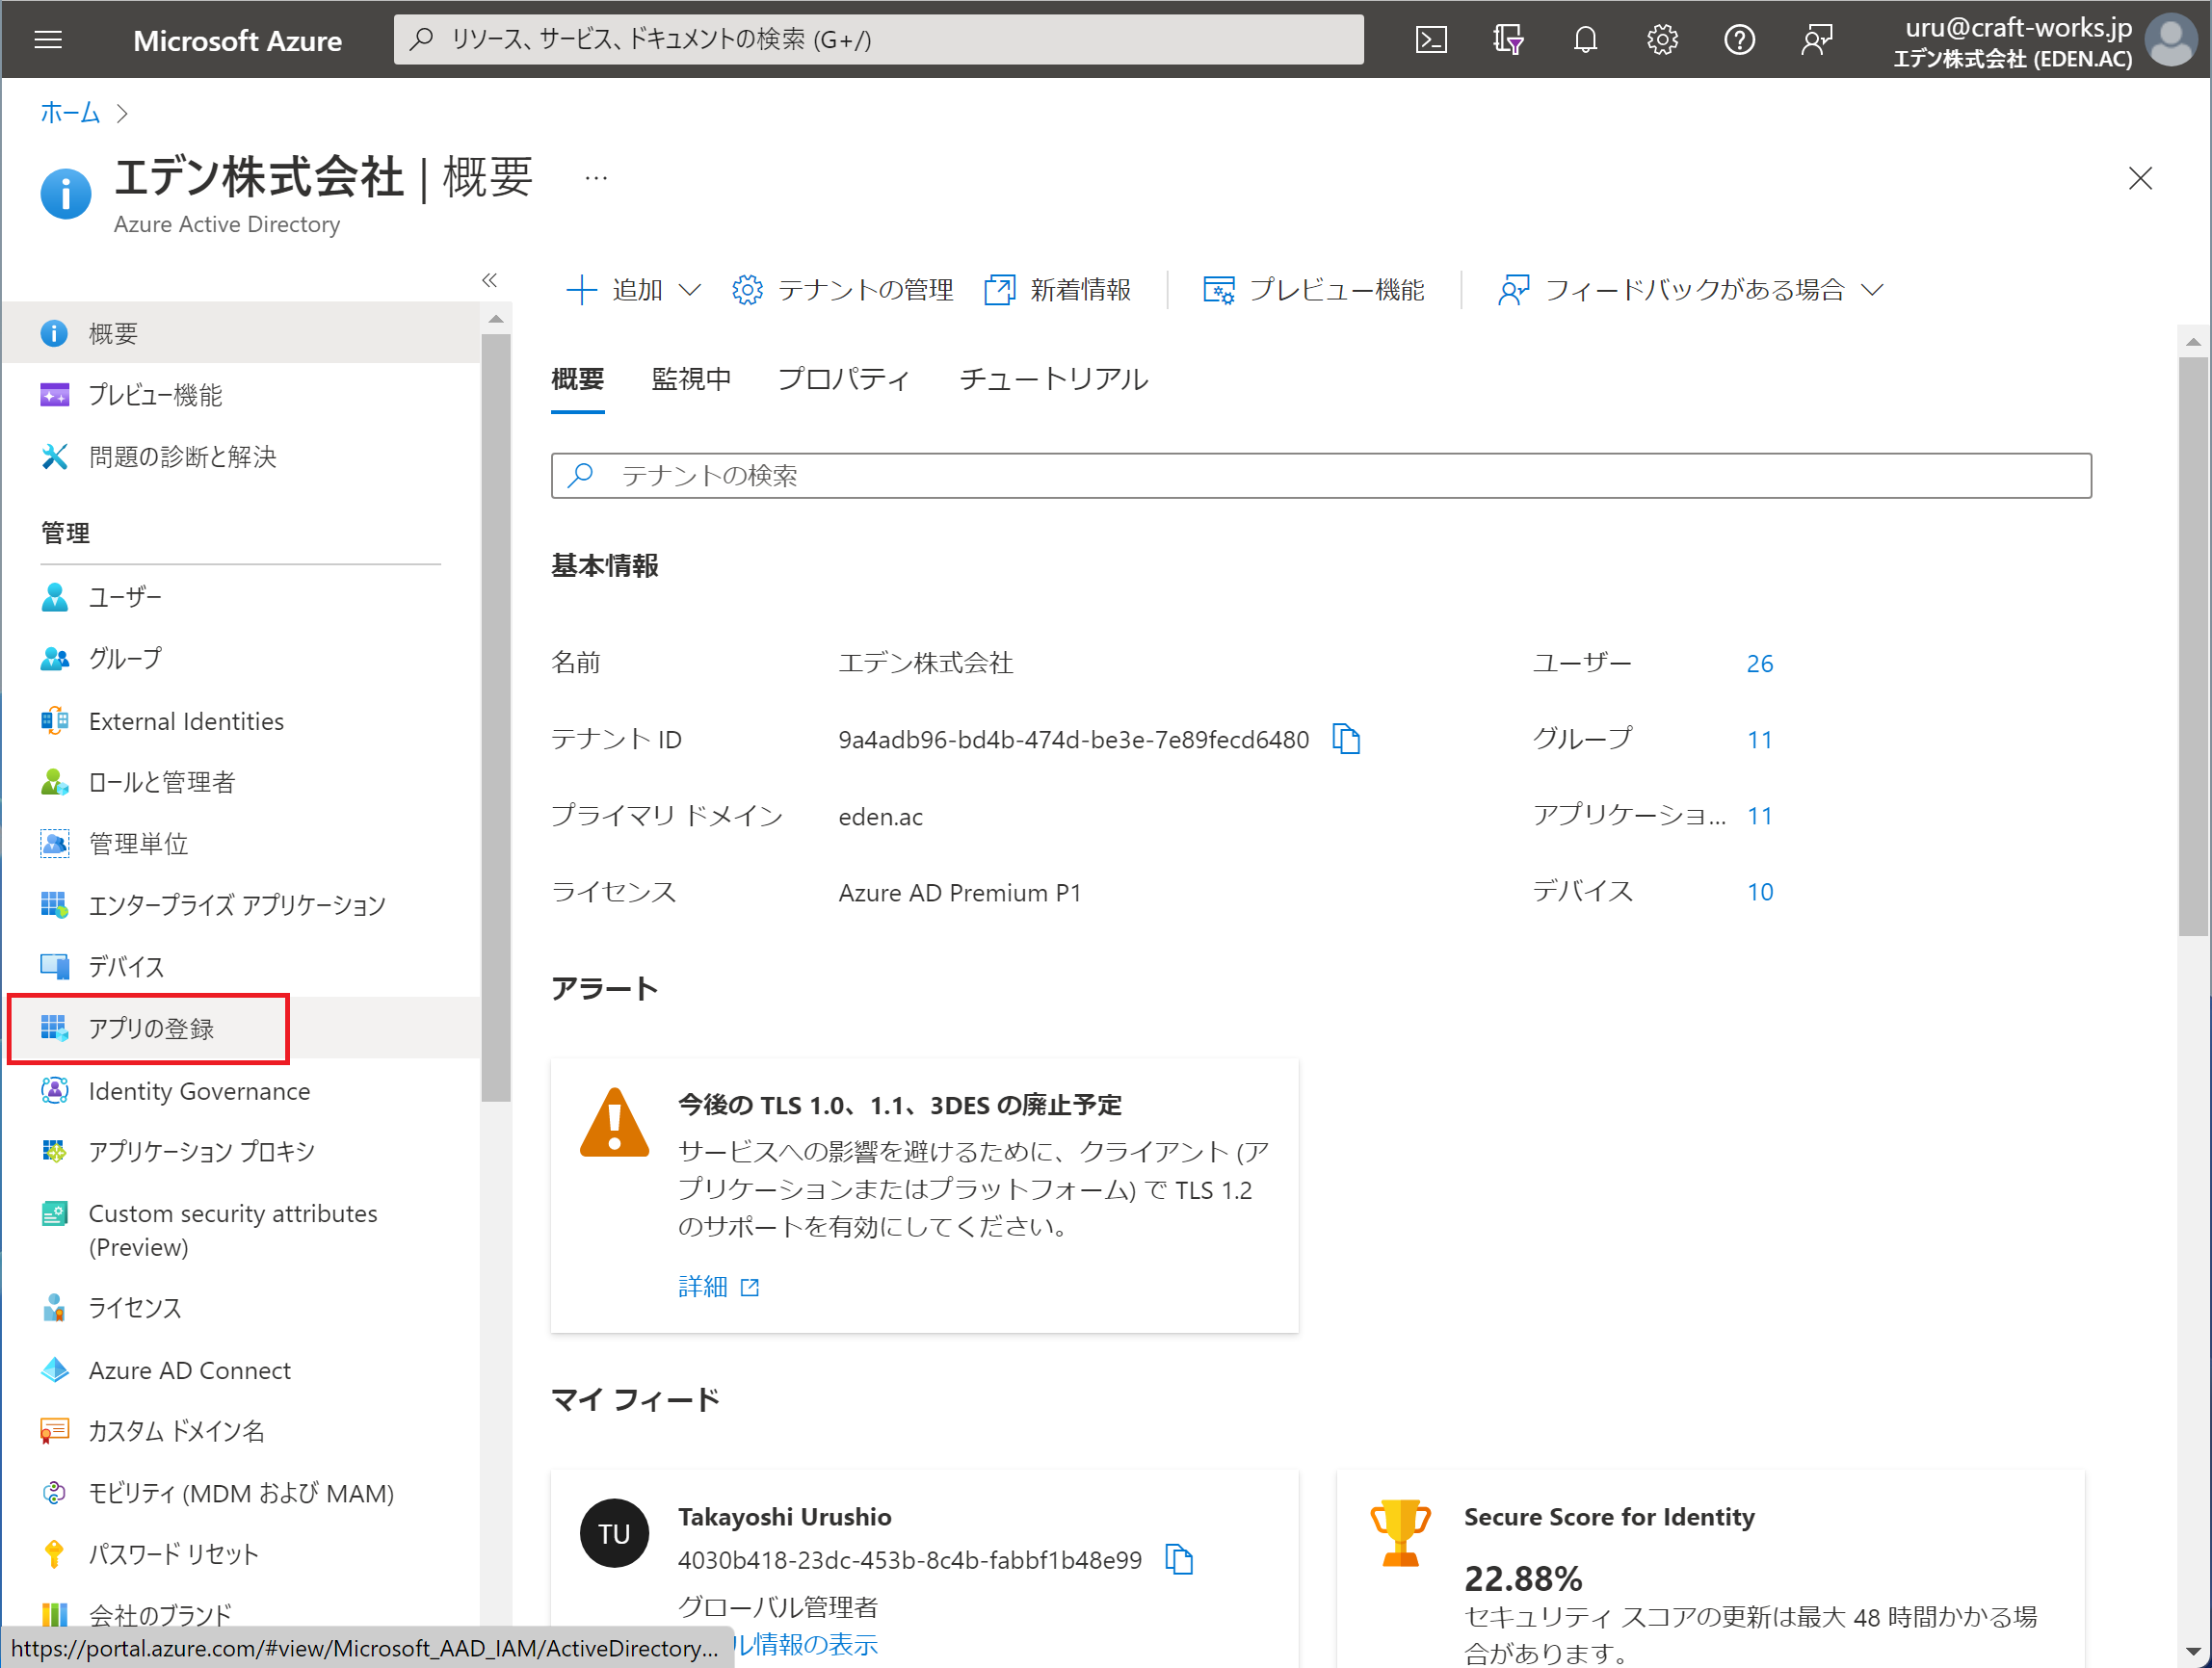This screenshot has width=2212, height=1668.
Task: Copy Takayoshi Urushio's object ID
Action: point(1179,1559)
